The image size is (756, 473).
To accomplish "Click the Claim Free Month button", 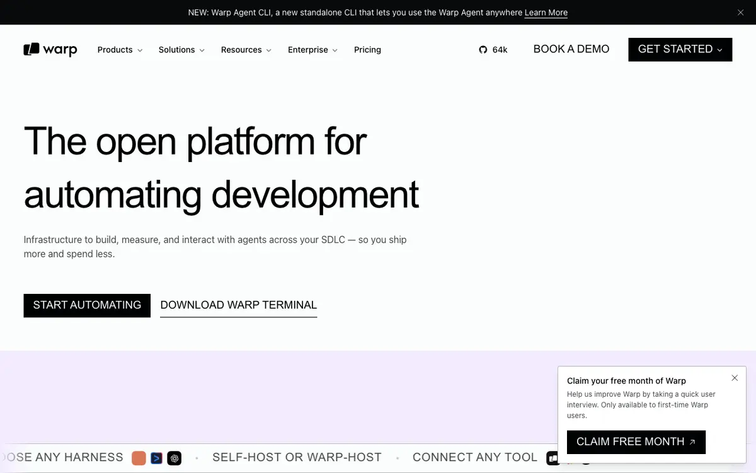I will tap(636, 442).
